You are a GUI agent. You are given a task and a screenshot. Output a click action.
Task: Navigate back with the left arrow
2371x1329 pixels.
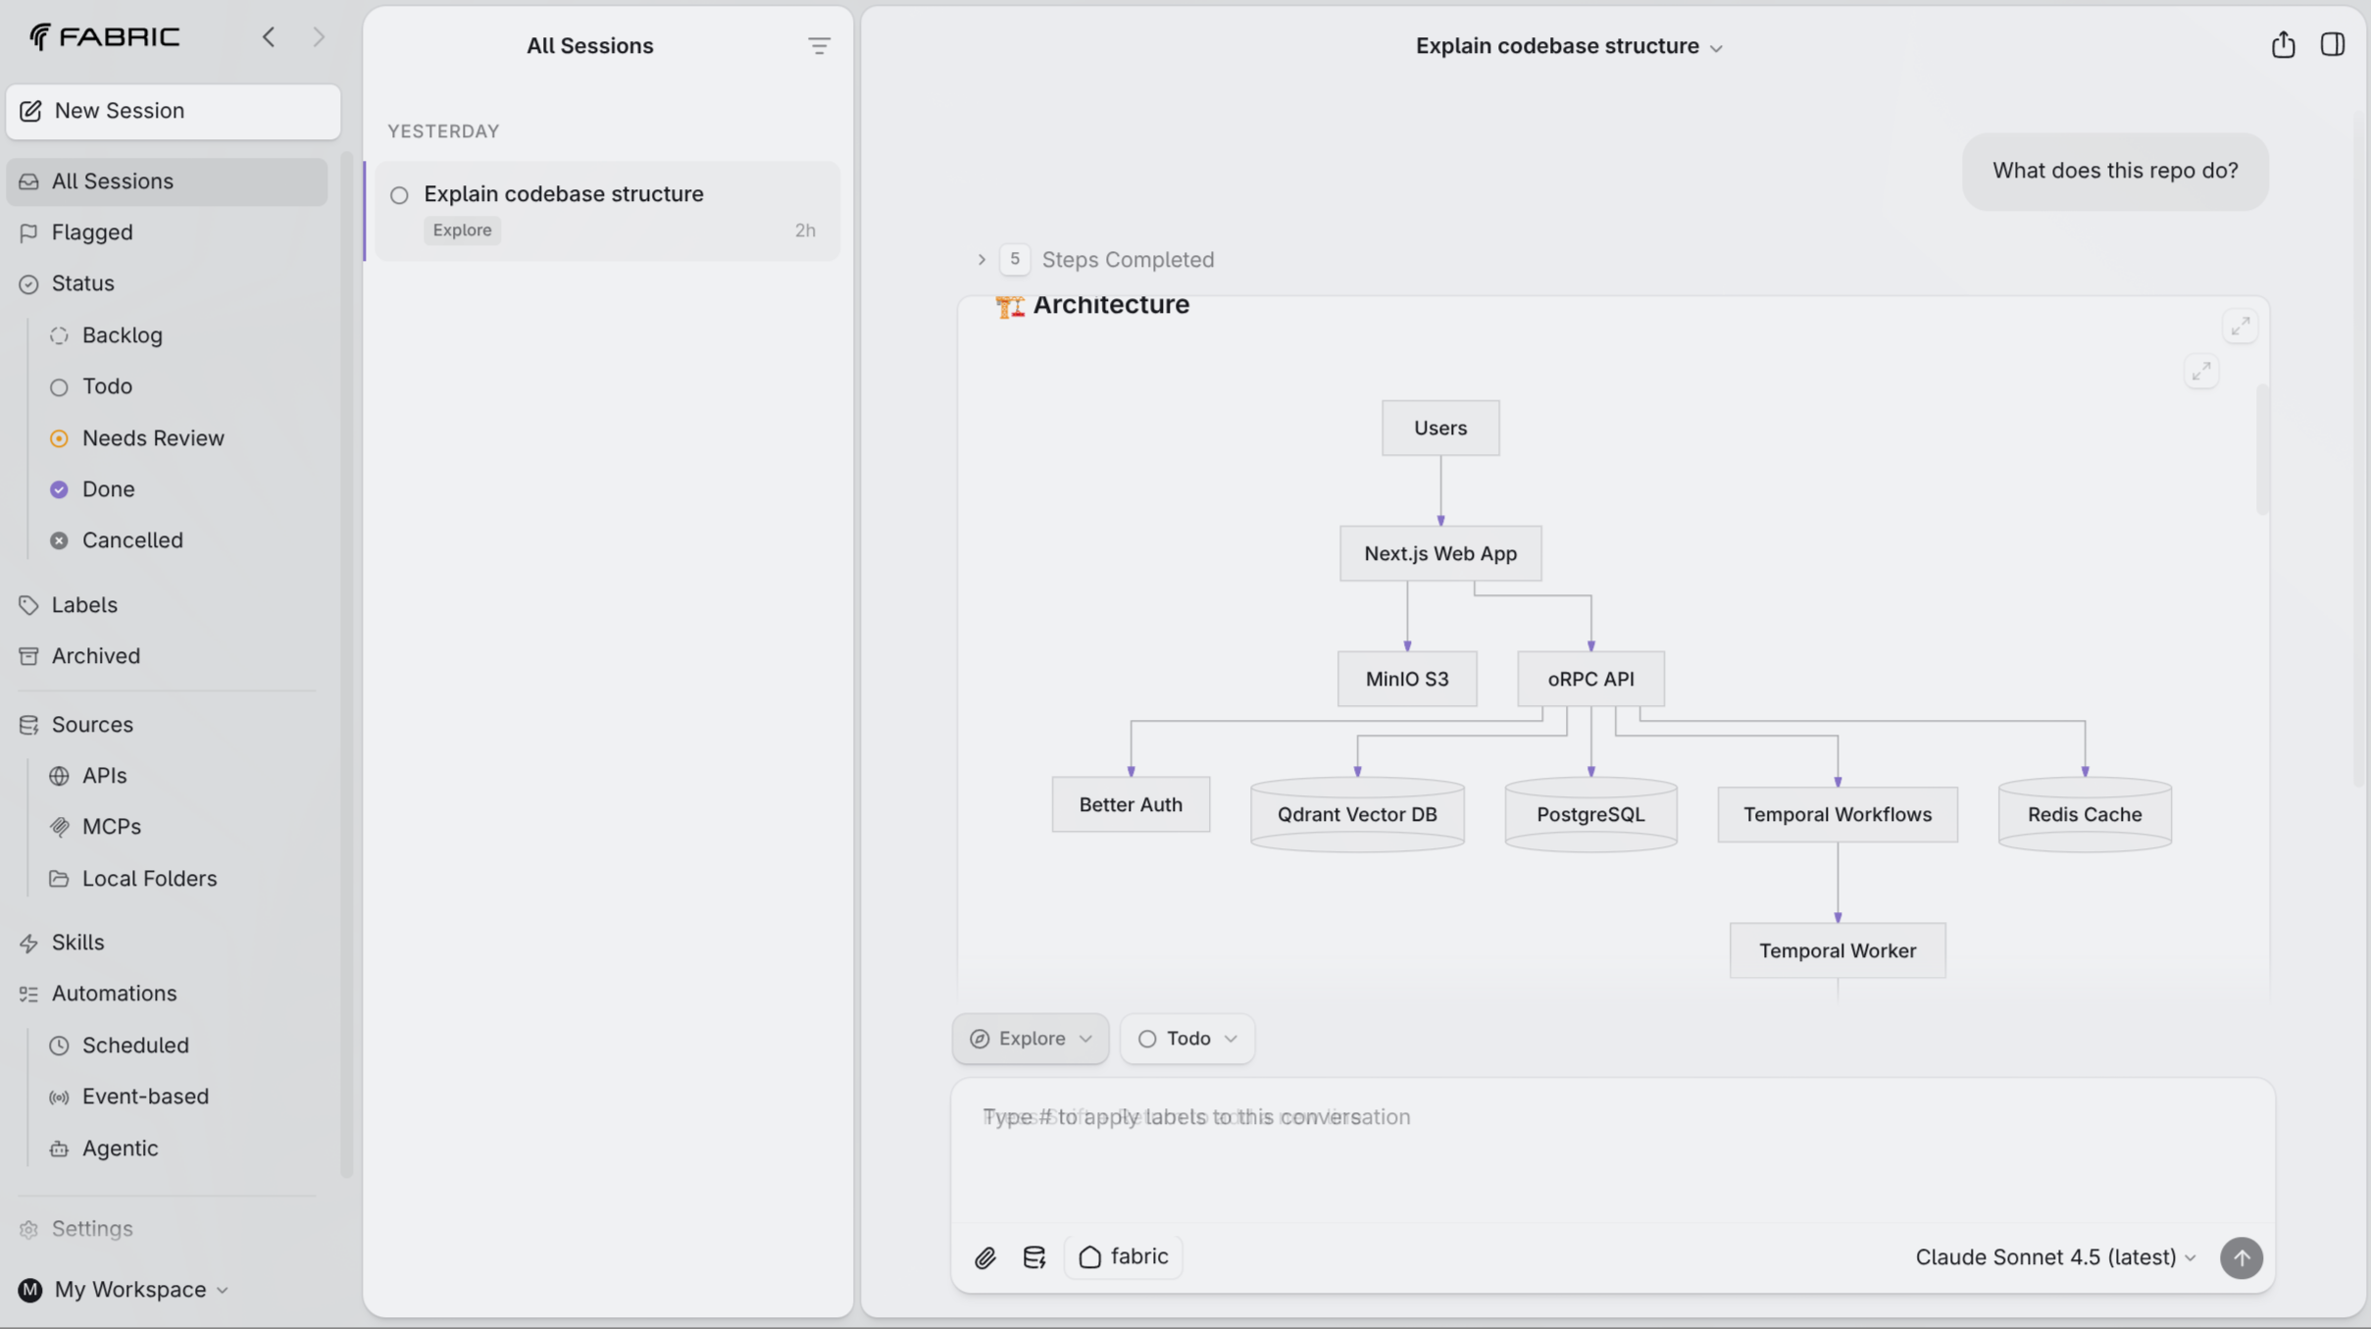point(269,37)
